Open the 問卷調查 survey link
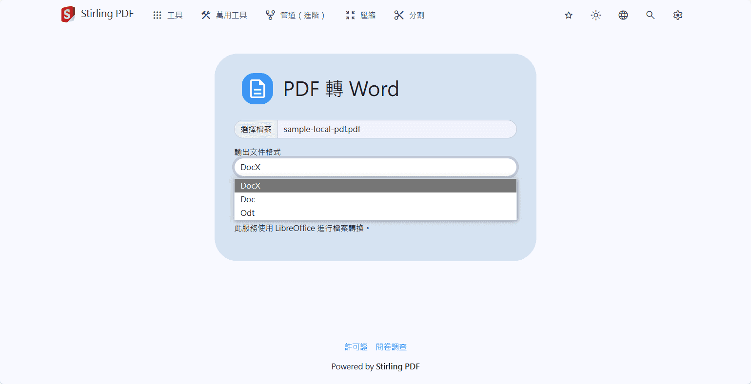The width and height of the screenshot is (751, 384). coord(392,347)
